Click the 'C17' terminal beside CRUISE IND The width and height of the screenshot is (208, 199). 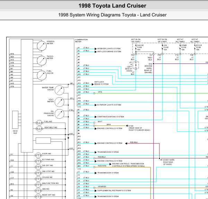pyautogui.click(x=12, y=178)
